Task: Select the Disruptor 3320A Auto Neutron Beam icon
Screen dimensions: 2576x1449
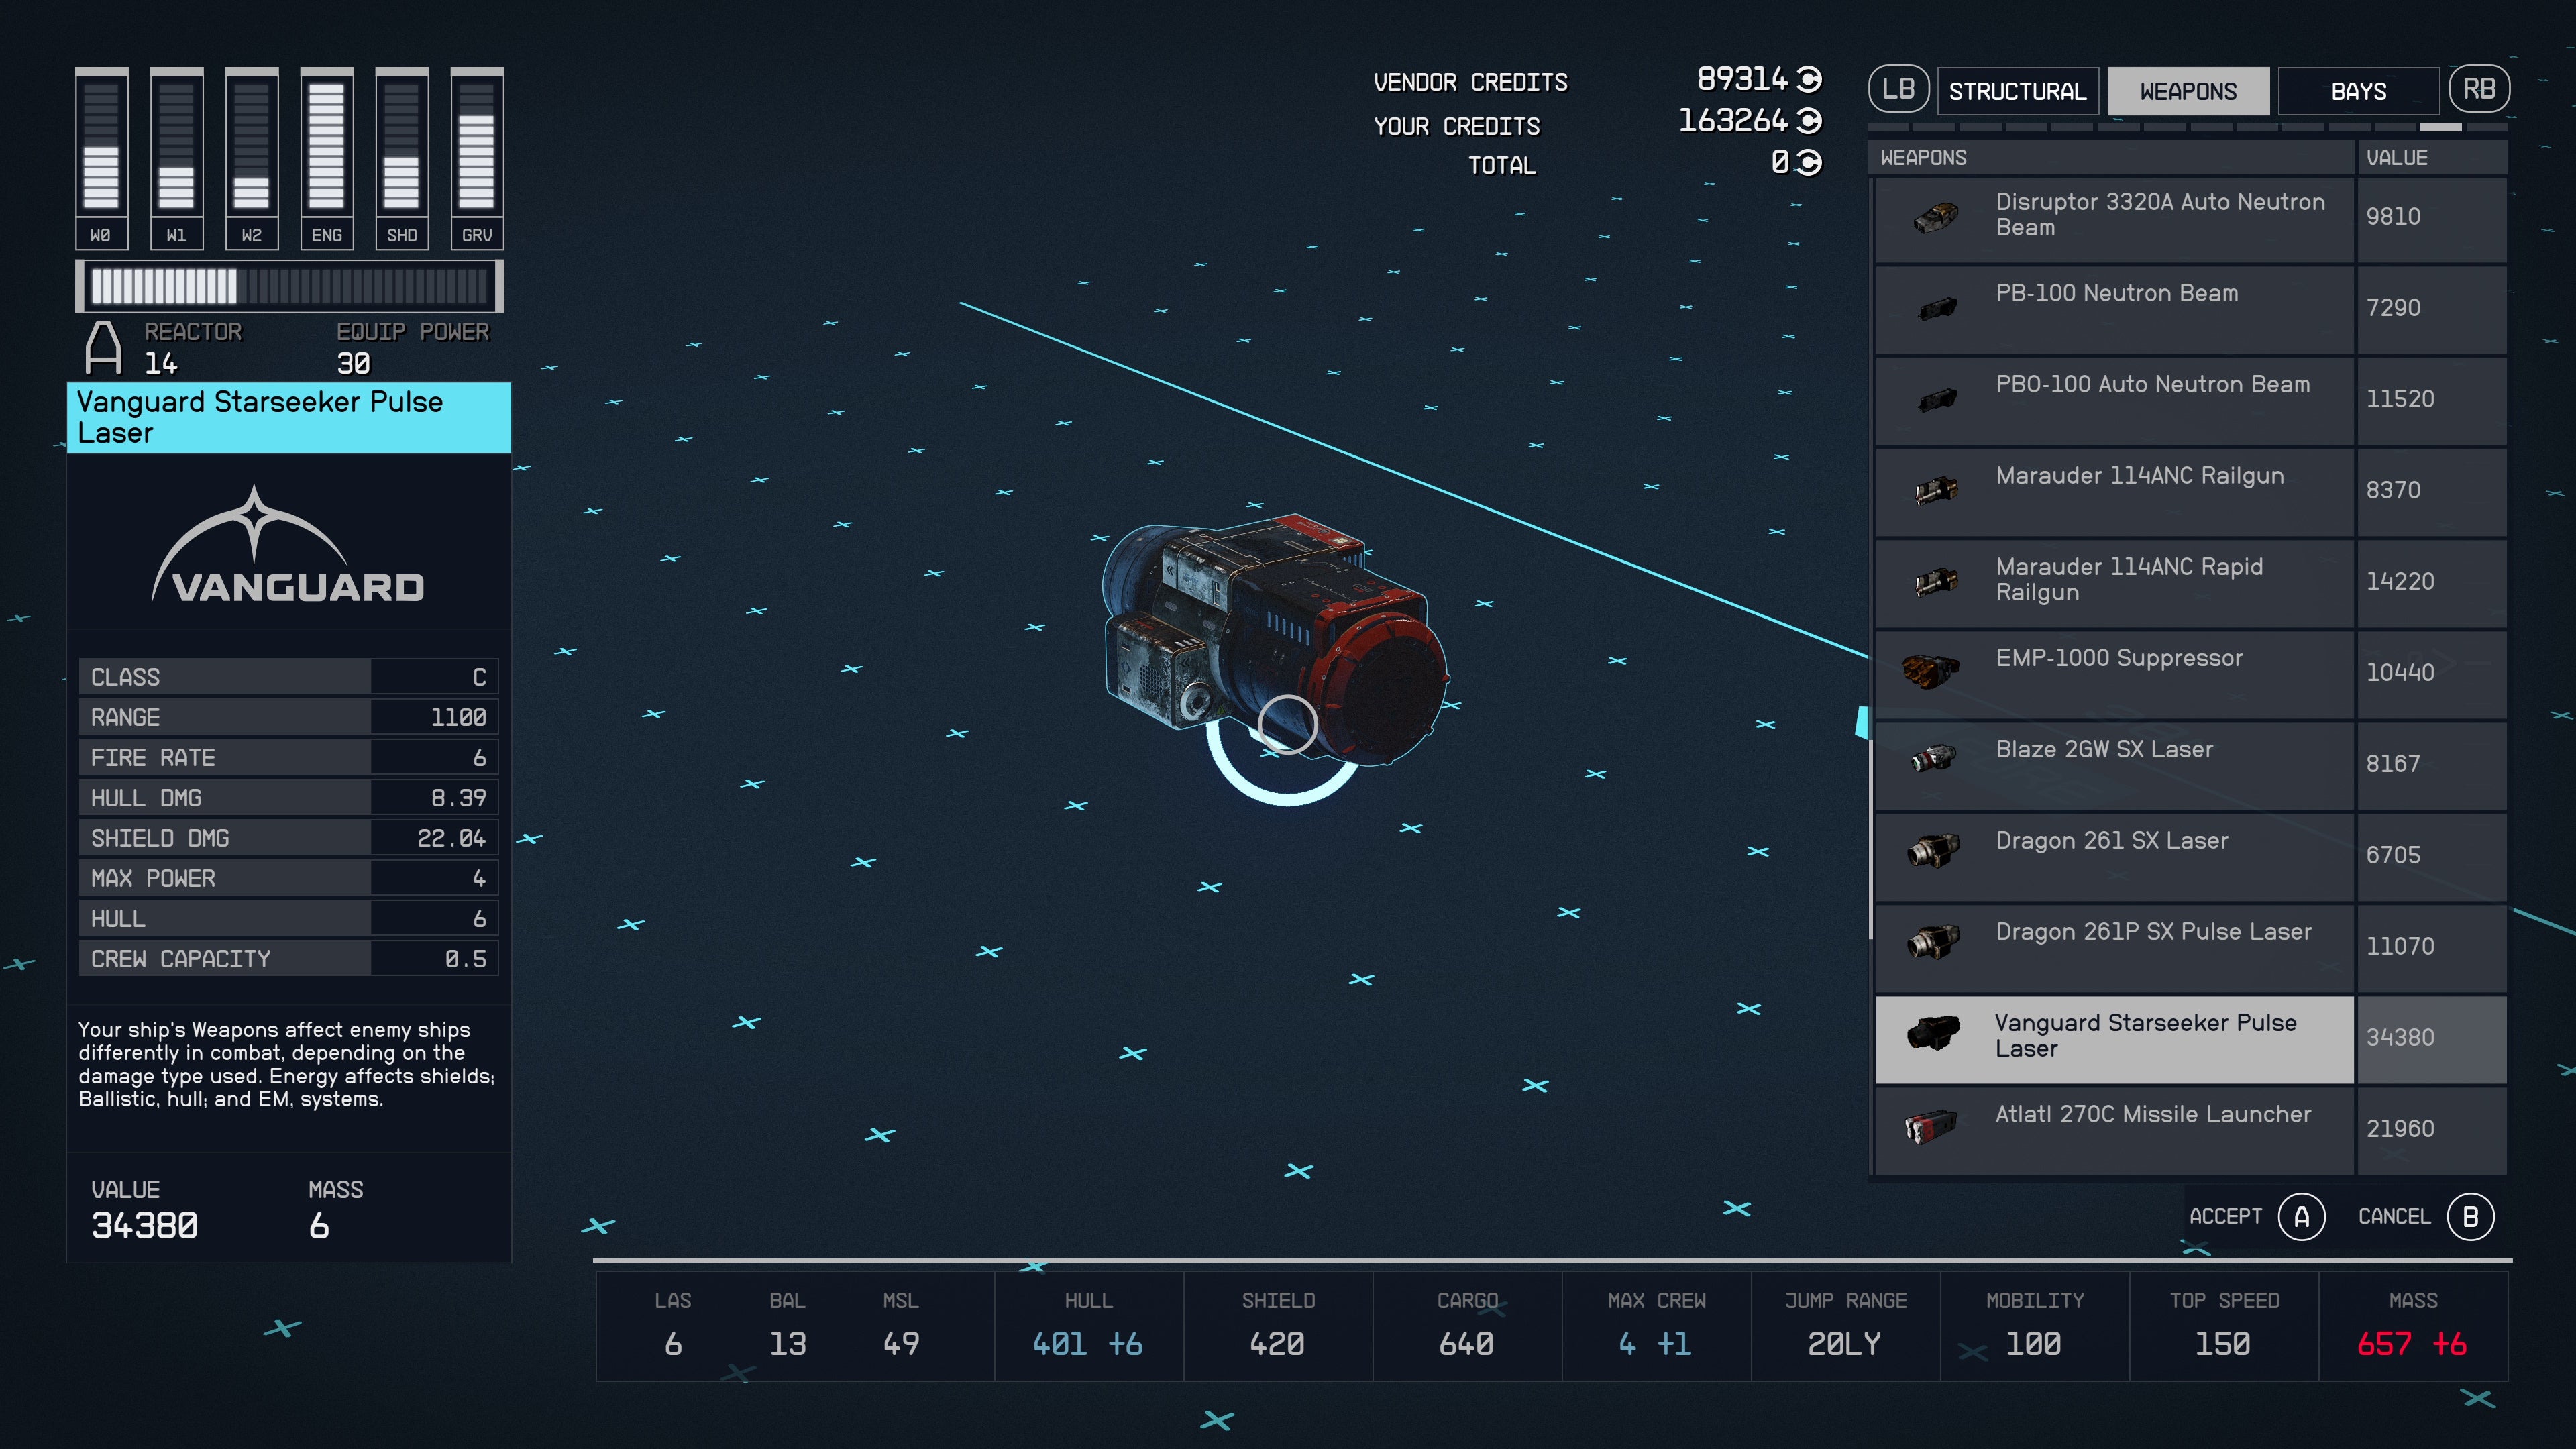Action: (x=1934, y=218)
